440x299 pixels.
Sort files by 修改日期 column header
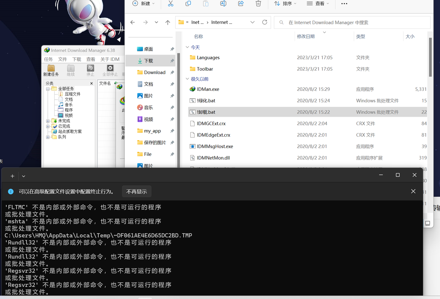pyautogui.click(x=305, y=37)
